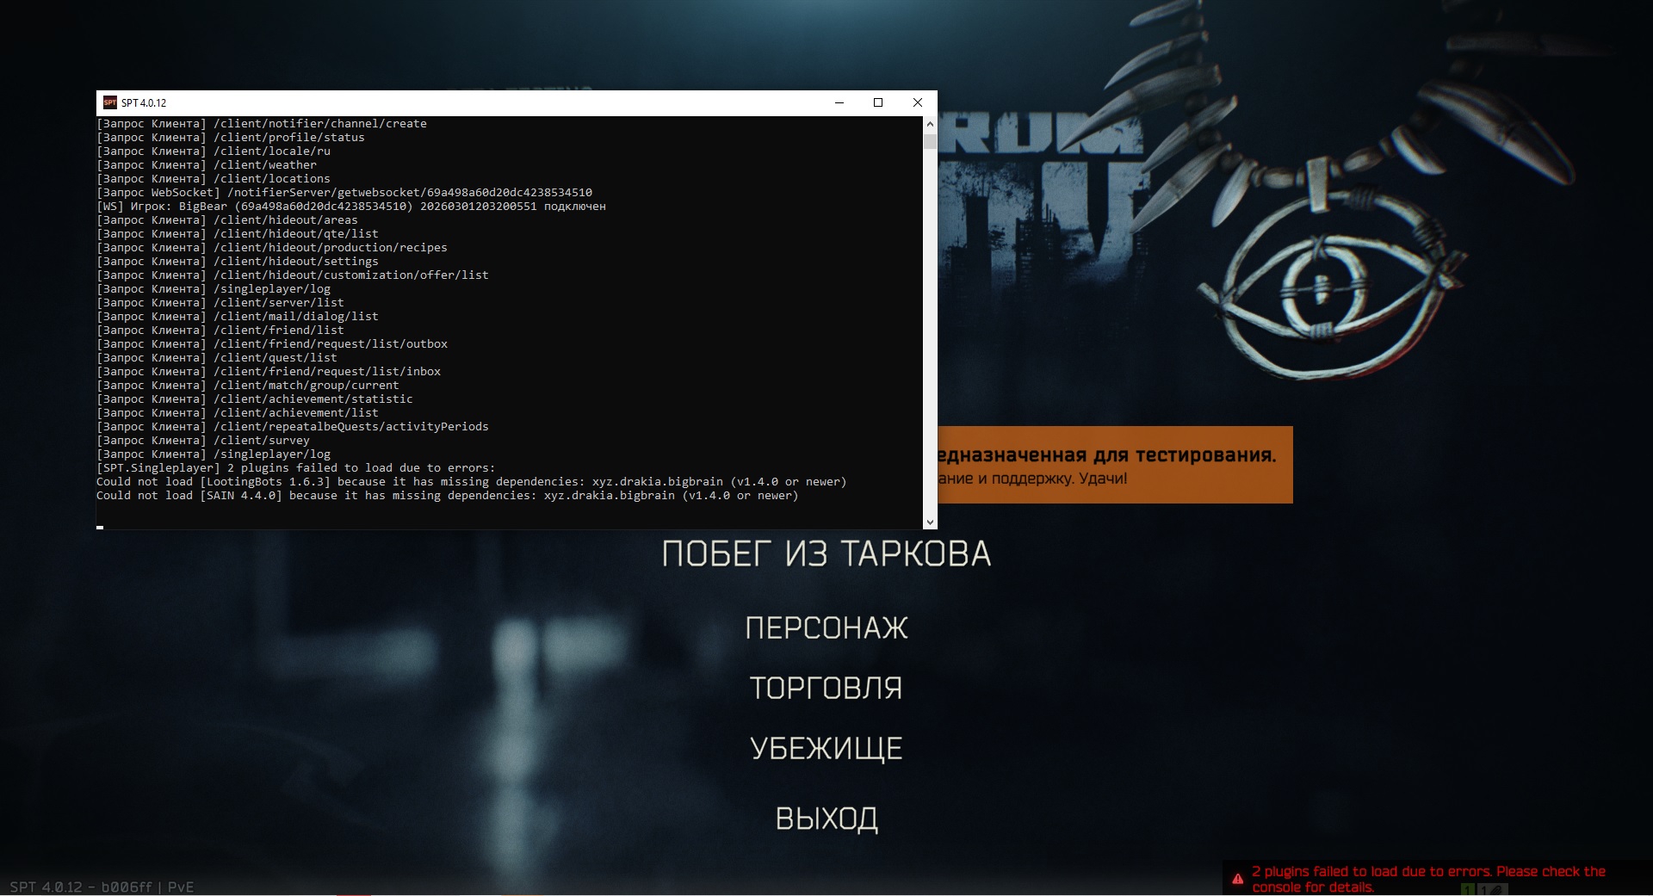The image size is (1653, 896).
Task: Close the SPT 4.0.12 console window
Action: tap(918, 102)
